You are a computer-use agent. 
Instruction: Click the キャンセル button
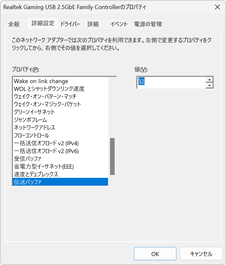point(201,254)
